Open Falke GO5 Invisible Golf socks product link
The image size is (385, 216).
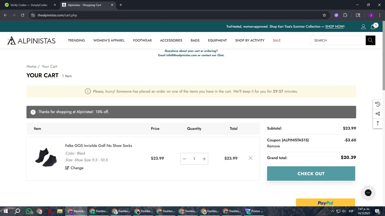pos(99,146)
